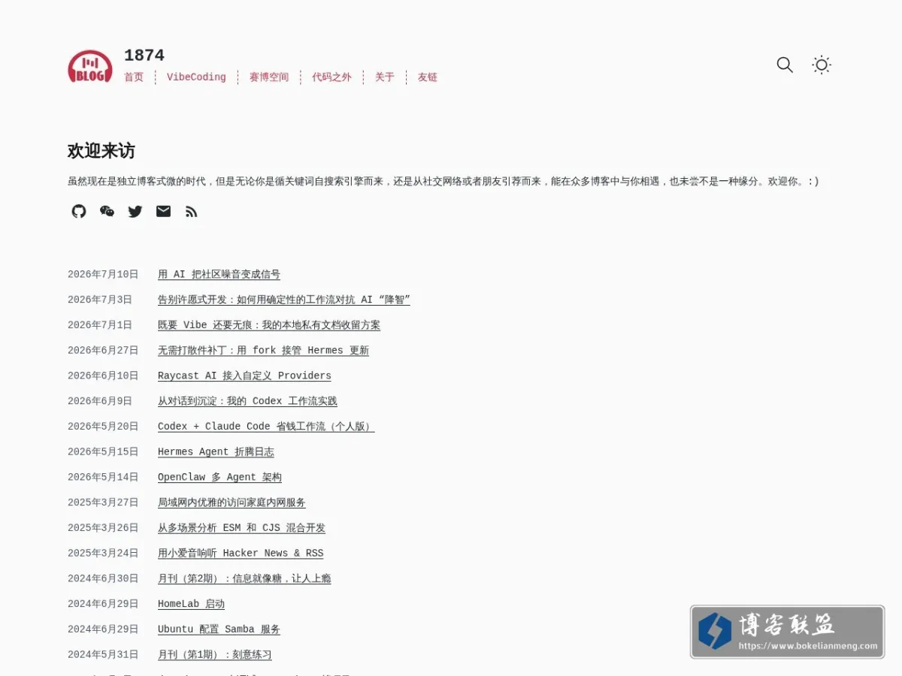Viewport: 902px width, 676px height.
Task: Open the GitHub profile icon
Action: click(79, 211)
